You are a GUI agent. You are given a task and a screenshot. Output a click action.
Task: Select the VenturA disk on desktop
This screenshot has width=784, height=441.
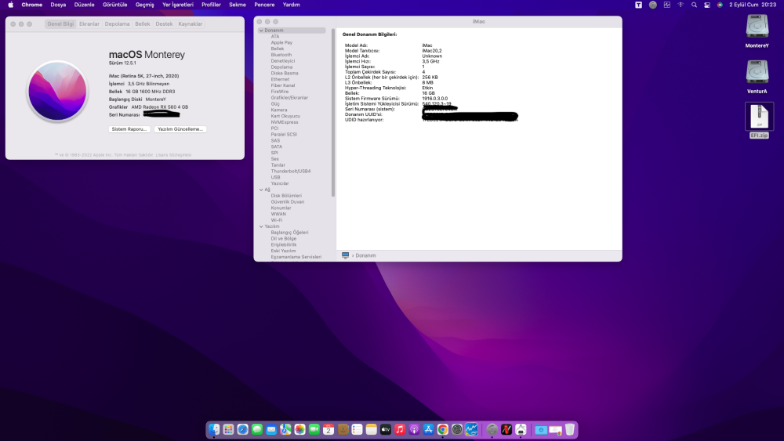point(757,77)
